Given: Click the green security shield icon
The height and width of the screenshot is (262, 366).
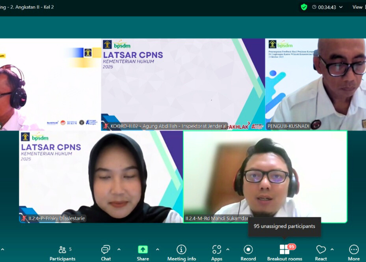Looking at the screenshot, I should 304,7.
